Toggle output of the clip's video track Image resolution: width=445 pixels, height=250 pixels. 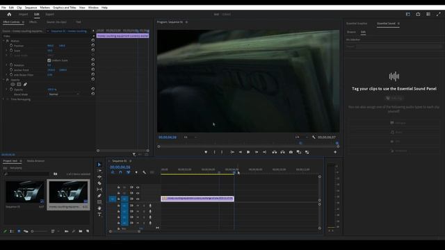[x=138, y=199]
